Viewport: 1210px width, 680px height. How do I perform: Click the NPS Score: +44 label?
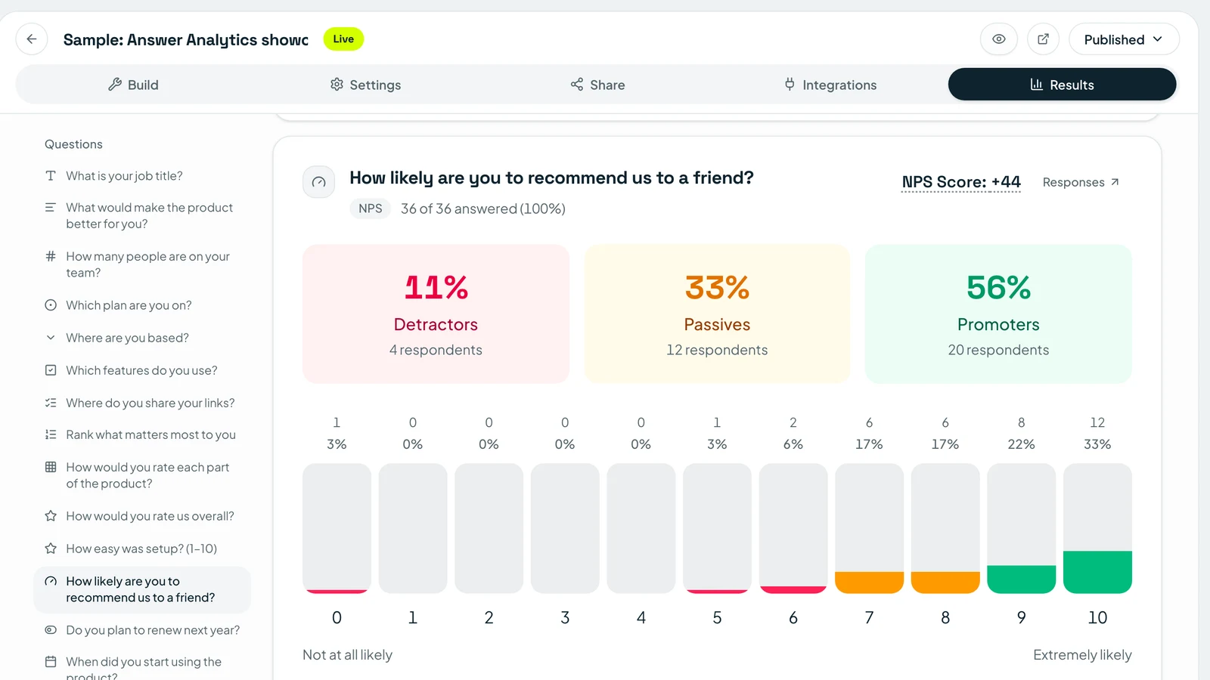pyautogui.click(x=961, y=182)
